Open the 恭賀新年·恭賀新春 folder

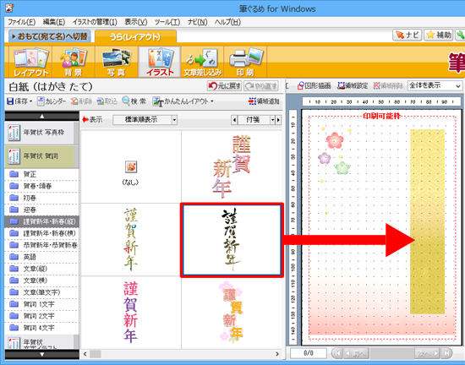(x=41, y=245)
